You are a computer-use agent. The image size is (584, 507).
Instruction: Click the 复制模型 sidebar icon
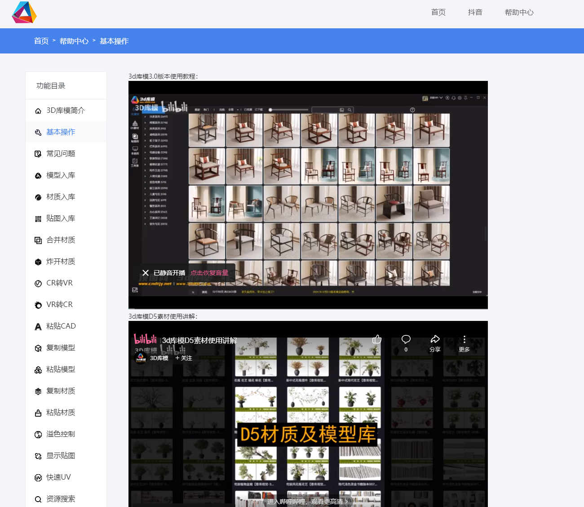[38, 348]
